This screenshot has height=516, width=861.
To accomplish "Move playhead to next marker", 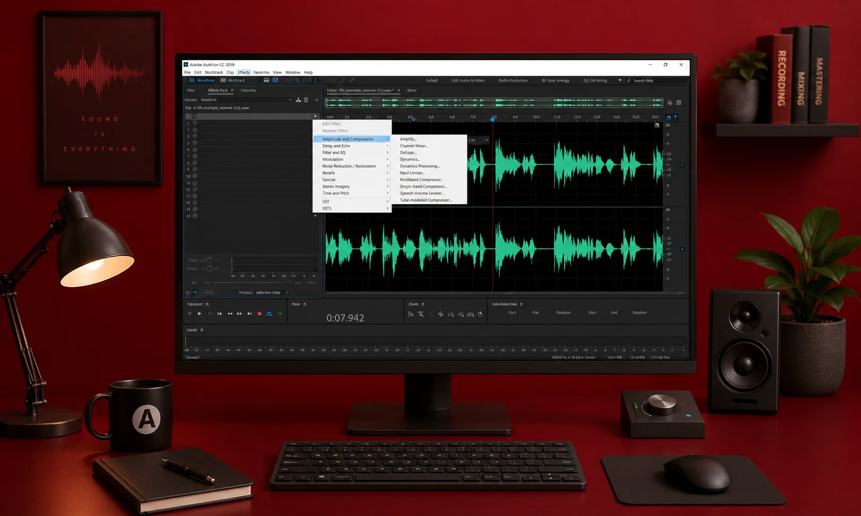I will 249,314.
